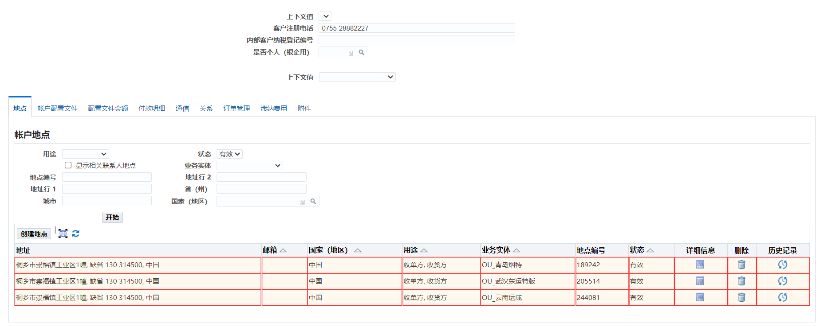Viewport: 820px width, 327px height.
Task: Open details for site number 244081
Action: click(700, 298)
